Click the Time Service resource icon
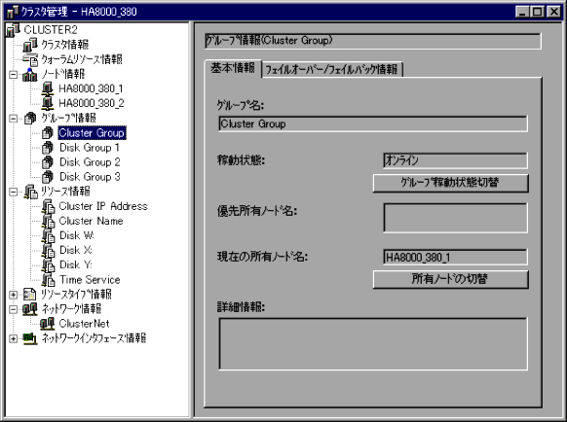This screenshot has width=567, height=422. (x=48, y=280)
